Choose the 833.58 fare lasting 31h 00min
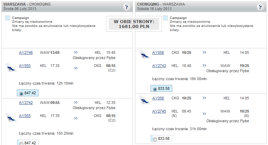Image resolution: width=268 pixels, height=145 pixels. 155,139
